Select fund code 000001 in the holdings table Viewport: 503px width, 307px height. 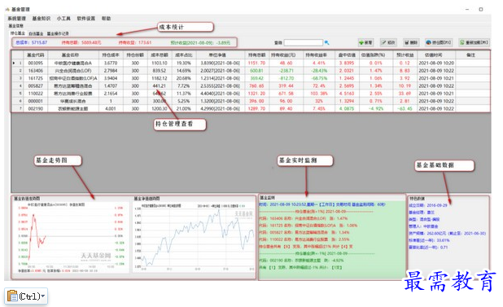click(x=35, y=101)
